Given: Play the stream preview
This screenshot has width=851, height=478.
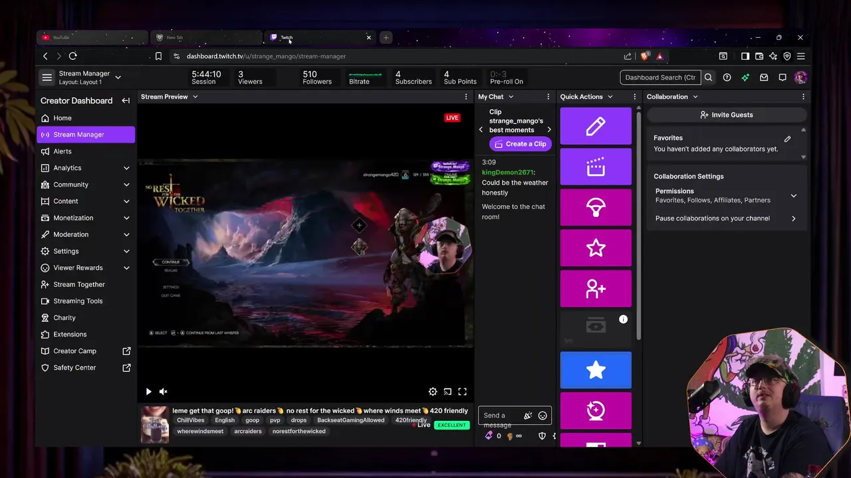Looking at the screenshot, I should 148,392.
